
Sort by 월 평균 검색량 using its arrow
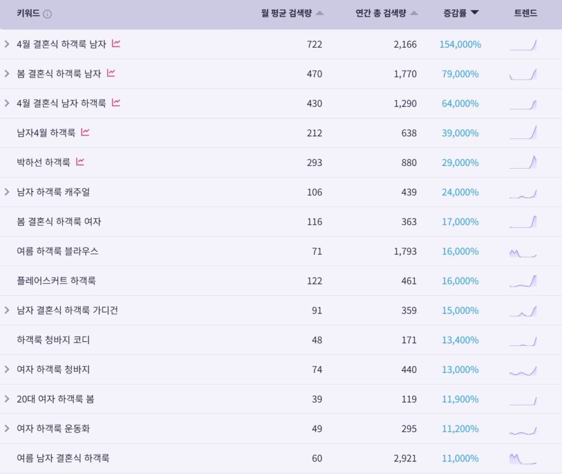pyautogui.click(x=320, y=13)
